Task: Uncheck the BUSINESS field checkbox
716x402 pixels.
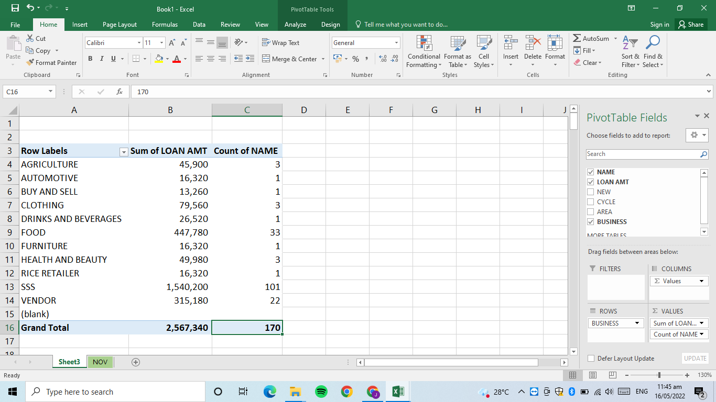Action: [x=591, y=221]
